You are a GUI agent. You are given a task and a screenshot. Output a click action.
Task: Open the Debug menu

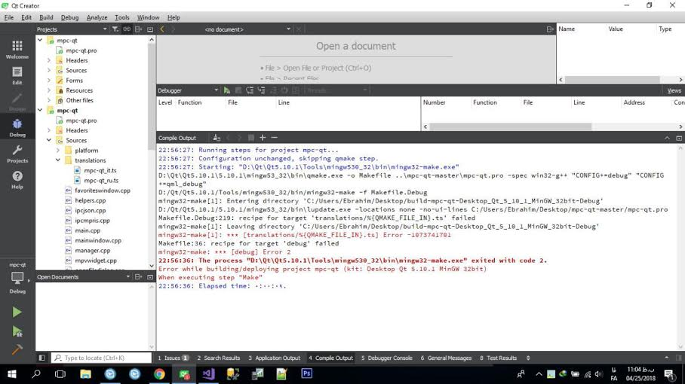69,17
